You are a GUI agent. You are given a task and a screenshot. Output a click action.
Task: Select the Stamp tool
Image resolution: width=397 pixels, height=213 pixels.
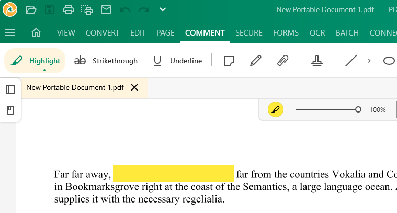pos(317,61)
